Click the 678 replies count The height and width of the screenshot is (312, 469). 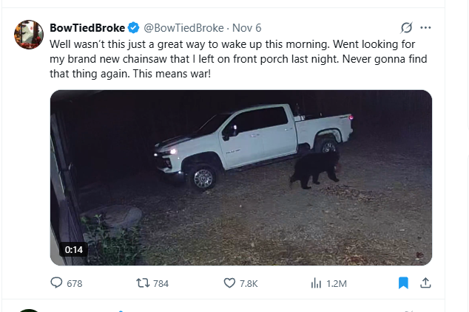[75, 284]
